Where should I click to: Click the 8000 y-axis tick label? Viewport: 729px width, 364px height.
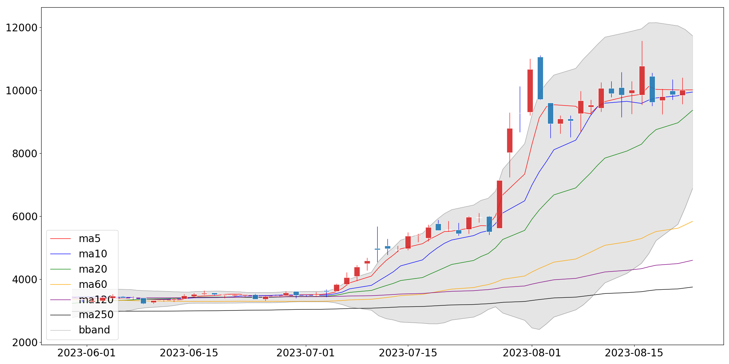25,154
